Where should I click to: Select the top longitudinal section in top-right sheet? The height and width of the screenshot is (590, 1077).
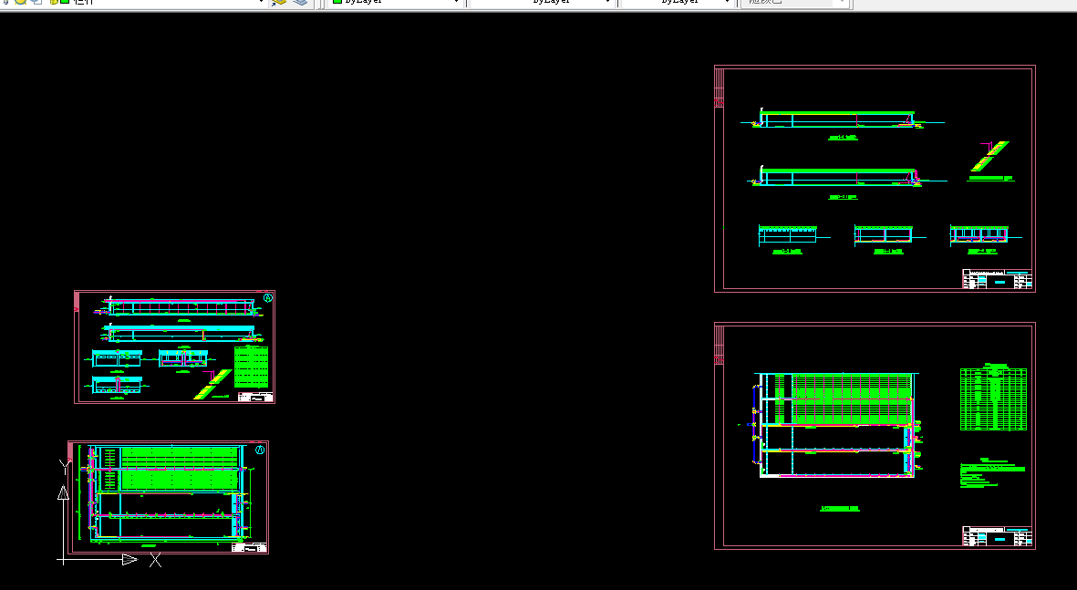pos(842,119)
